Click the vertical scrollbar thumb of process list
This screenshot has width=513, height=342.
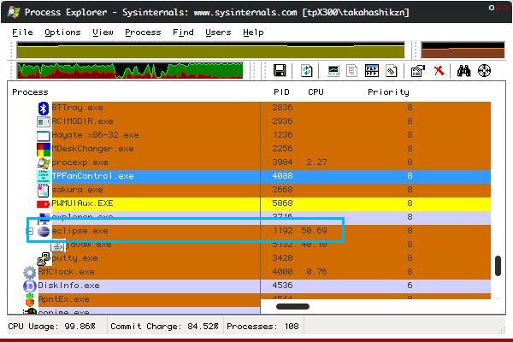coord(498,266)
